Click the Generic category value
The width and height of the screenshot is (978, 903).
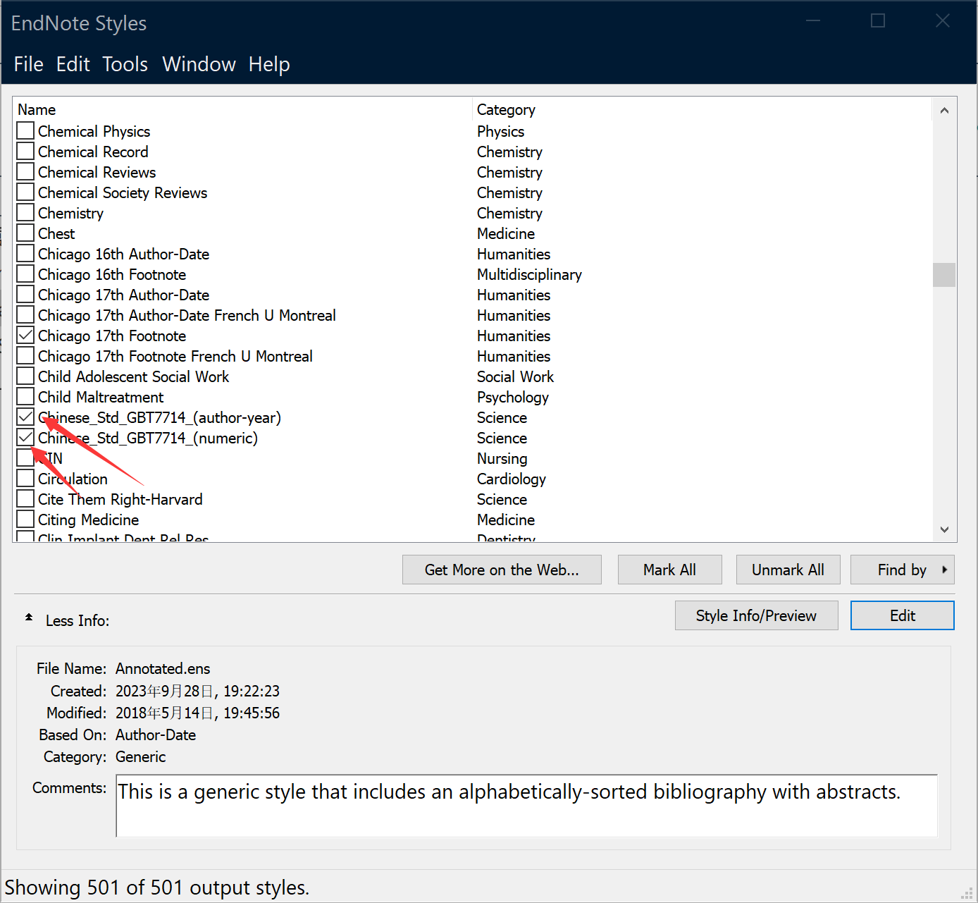(x=141, y=756)
